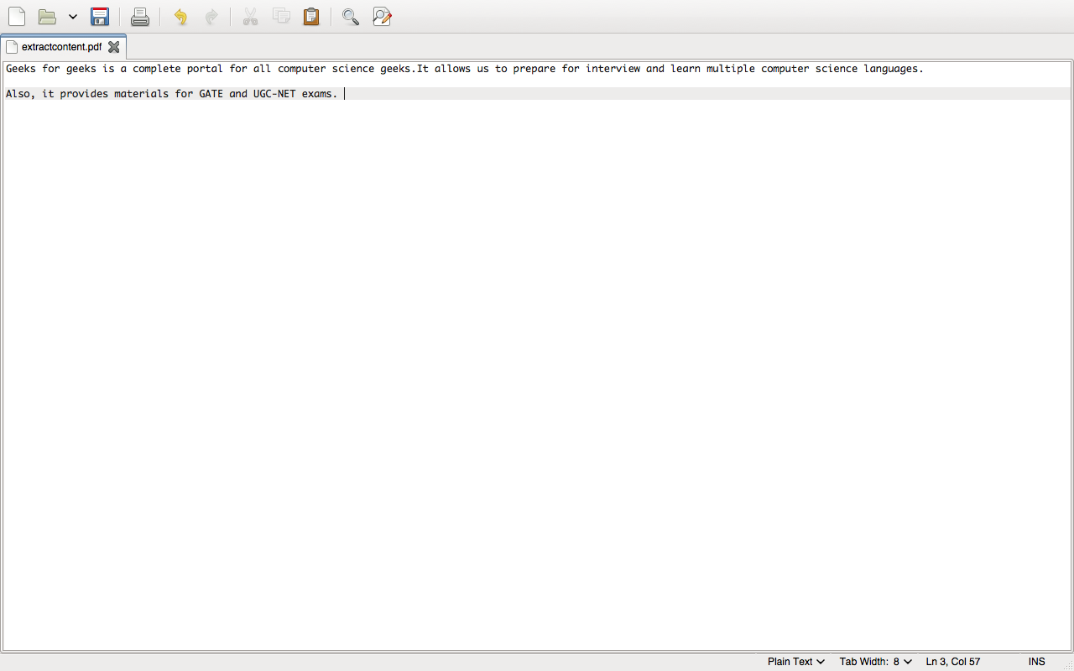
Task: Click the word 'Also,' starting the third line
Action: point(21,94)
